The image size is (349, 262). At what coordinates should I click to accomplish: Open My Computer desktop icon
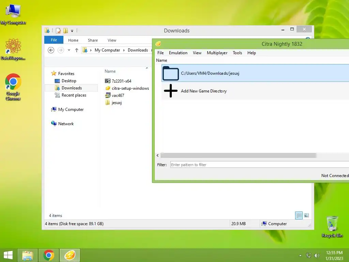coord(13,14)
